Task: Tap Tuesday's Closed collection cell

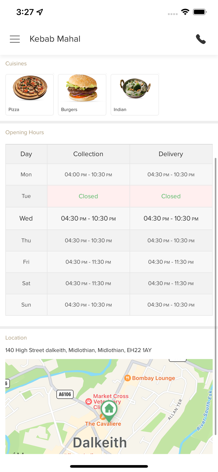Action: tap(88, 196)
